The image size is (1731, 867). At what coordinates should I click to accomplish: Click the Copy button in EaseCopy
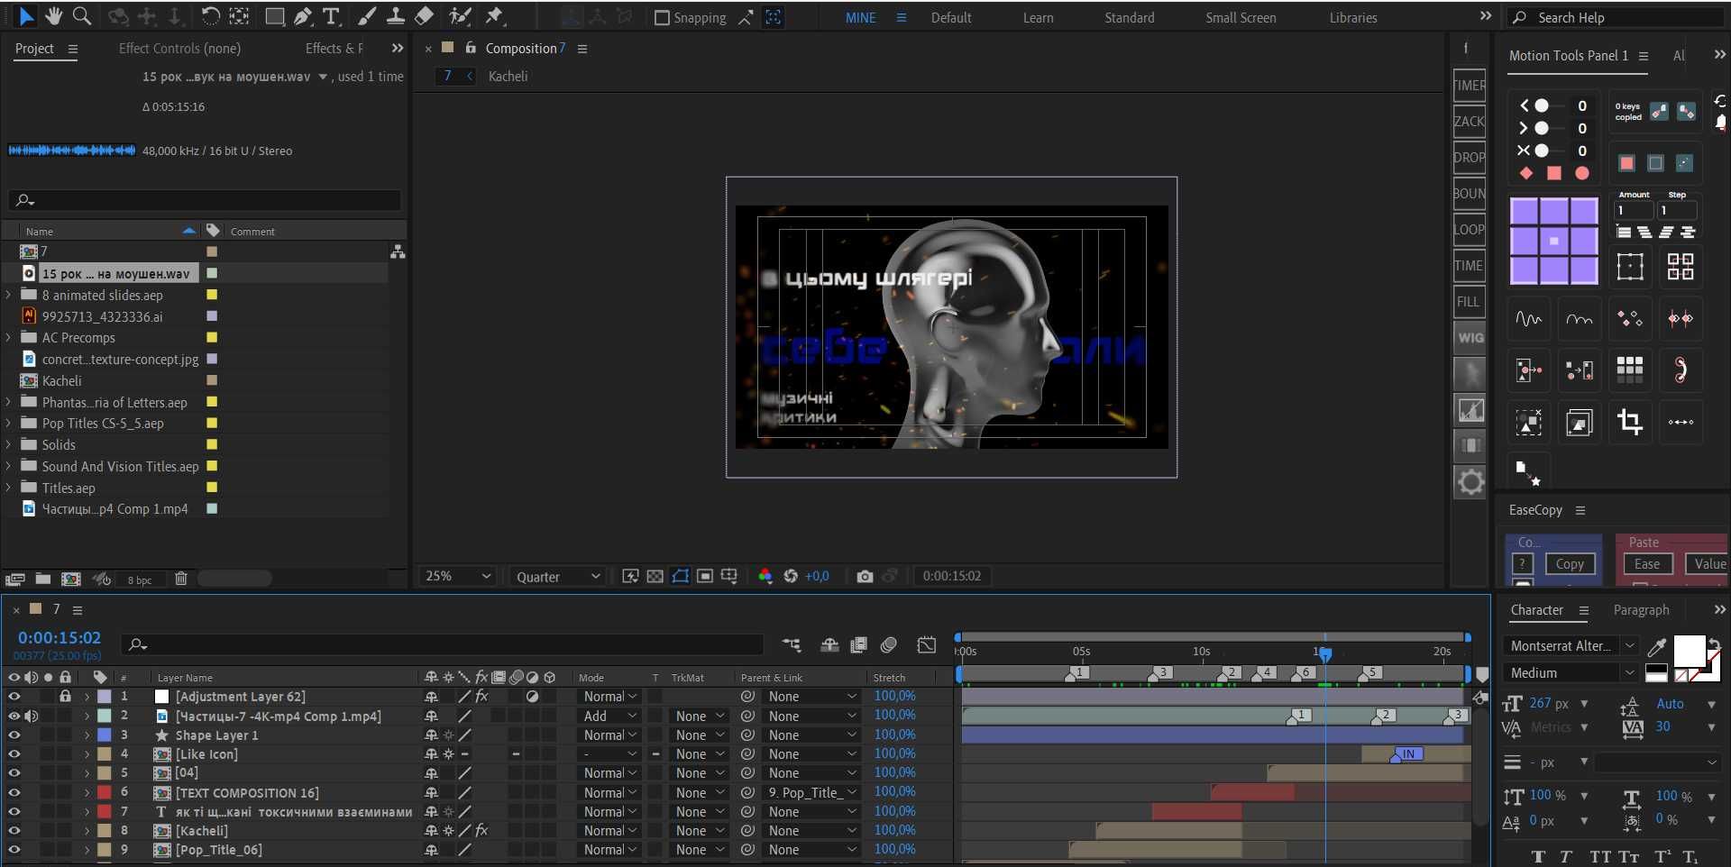(1570, 563)
